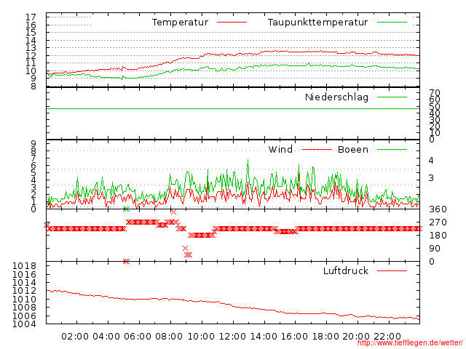Viewport: 466px width, 349px height.
Task: Click the 14:00 time axis label
Action: point(264,337)
